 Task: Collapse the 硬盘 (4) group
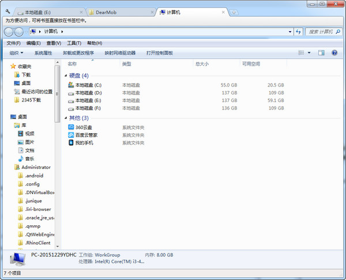click(65, 75)
